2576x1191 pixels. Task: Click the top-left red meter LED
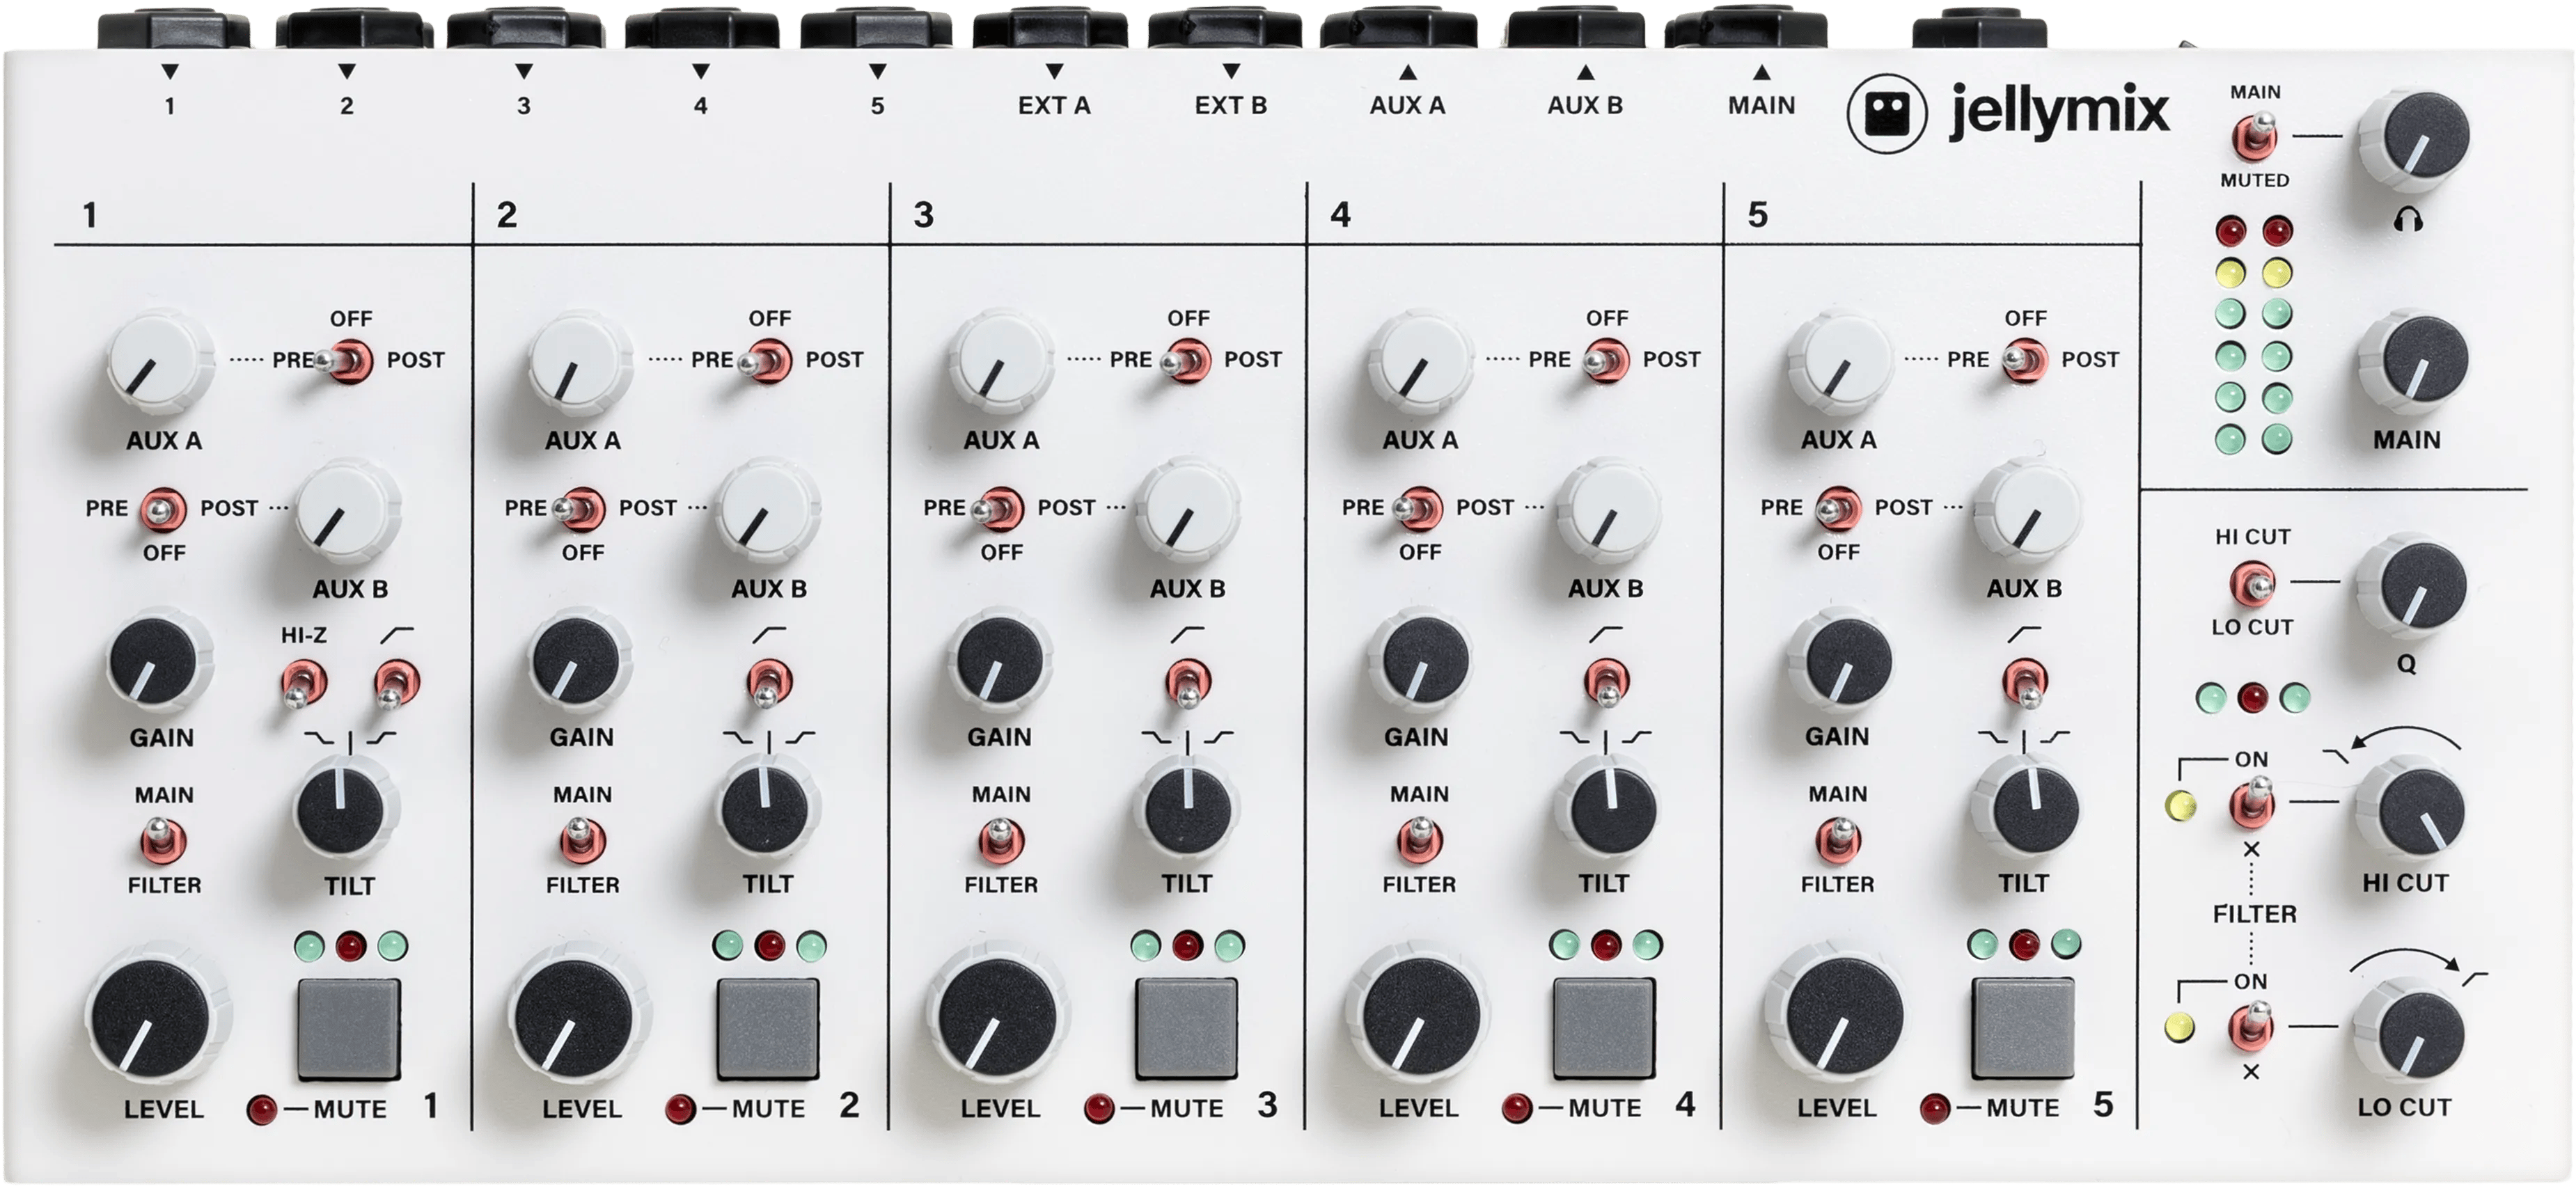coord(2230,231)
